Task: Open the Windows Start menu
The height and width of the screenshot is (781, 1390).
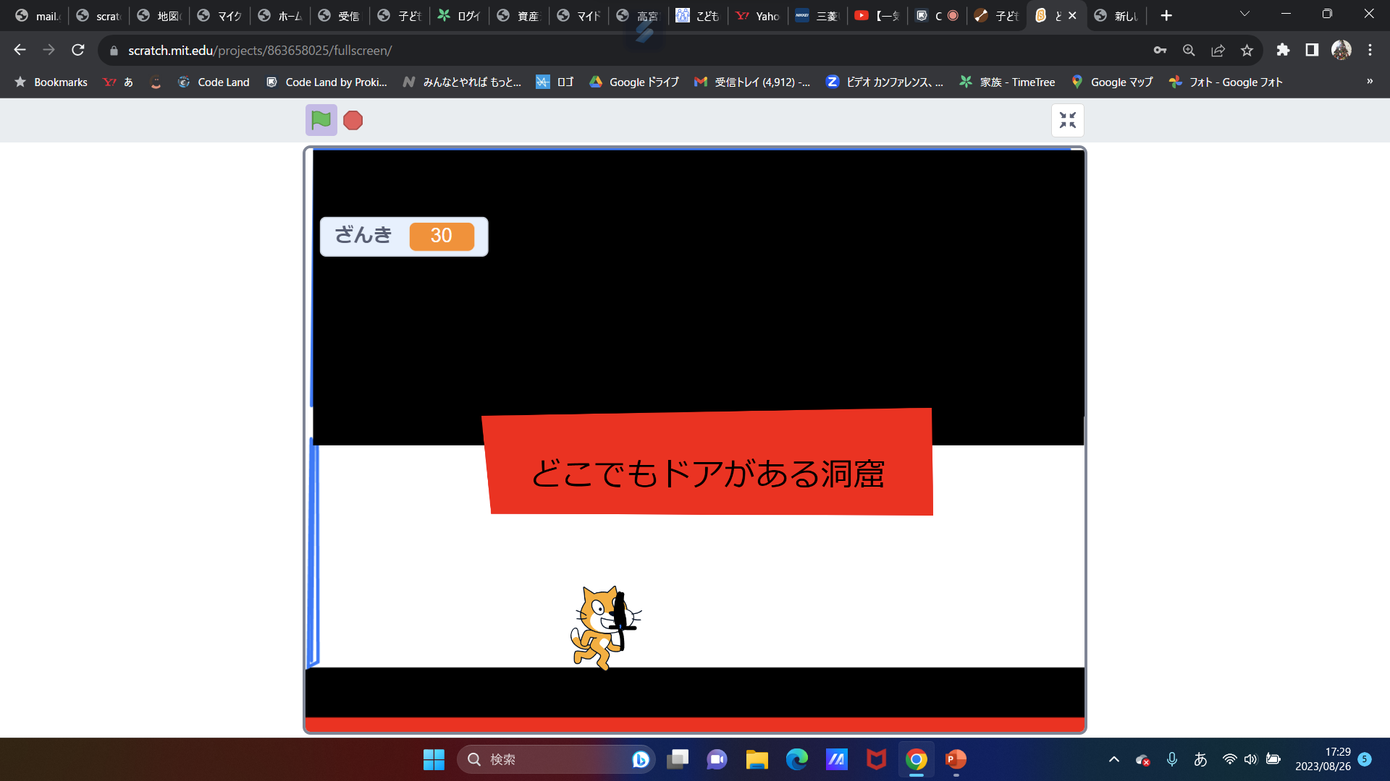Action: pos(434,759)
